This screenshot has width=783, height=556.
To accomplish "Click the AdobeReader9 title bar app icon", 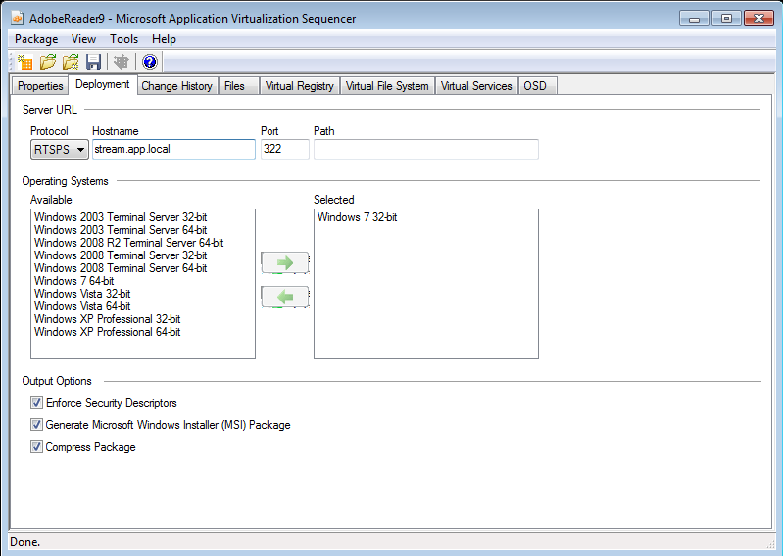I will point(18,19).
